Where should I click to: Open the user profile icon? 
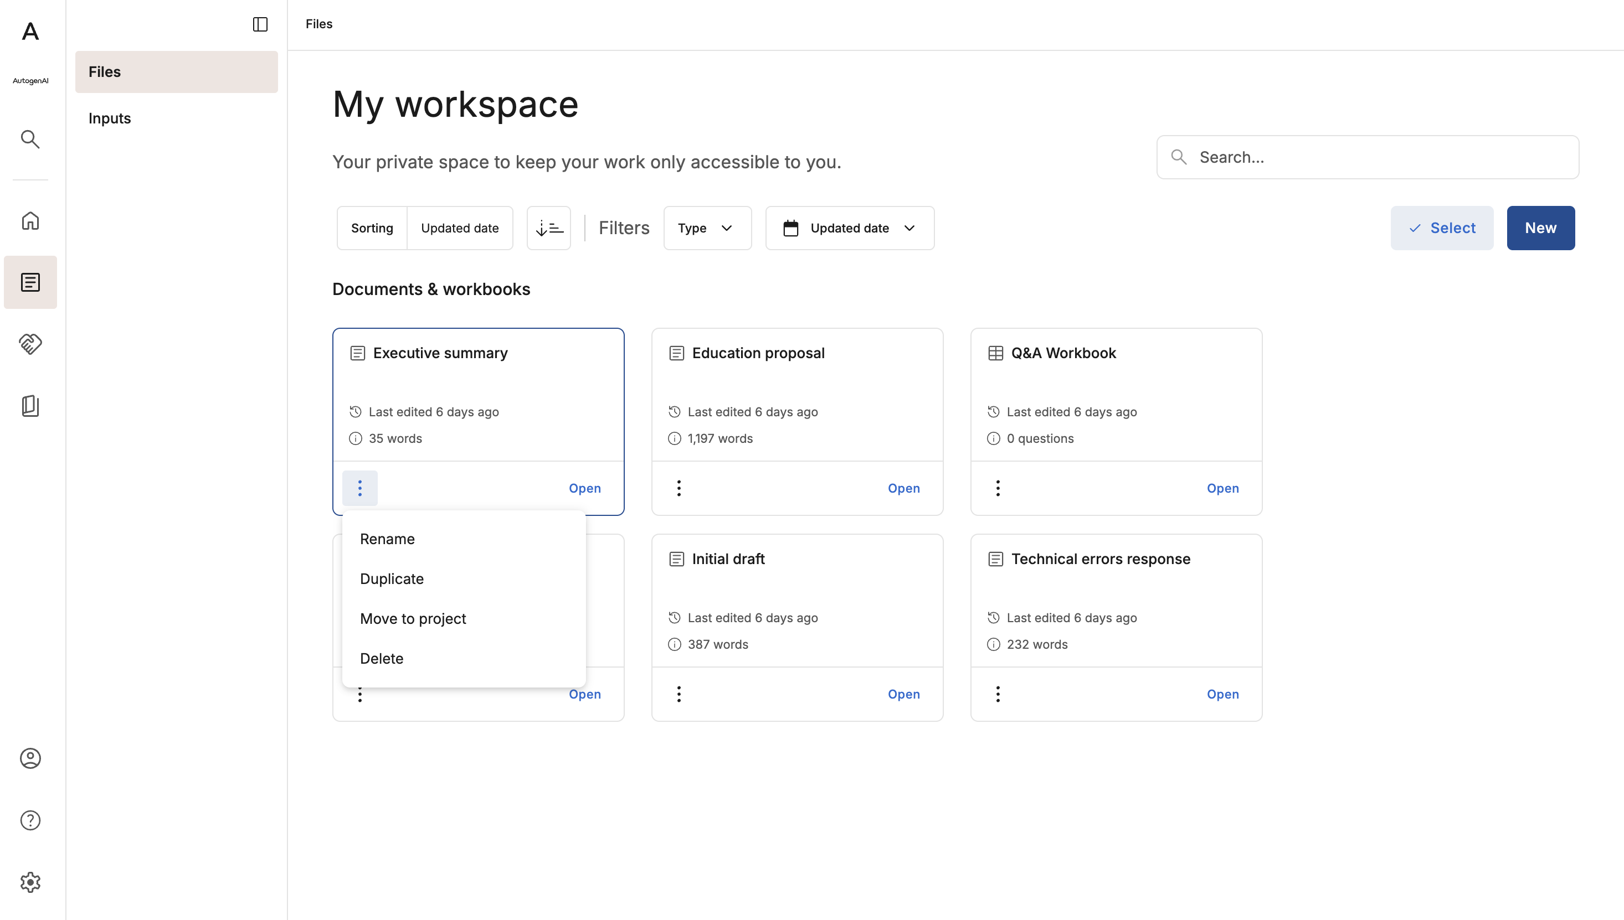(x=30, y=758)
